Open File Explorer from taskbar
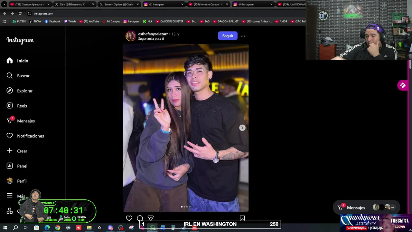Image resolution: width=412 pixels, height=232 pixels. pos(89,228)
